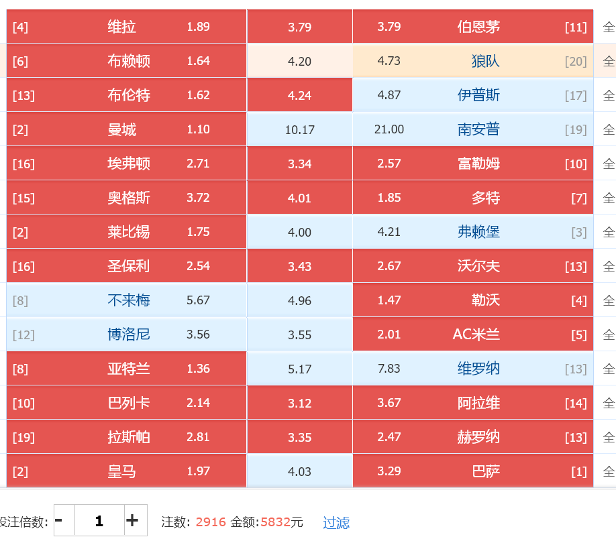Select the 4.20 draw in 布赖顿 row
616x543 pixels.
[300, 61]
